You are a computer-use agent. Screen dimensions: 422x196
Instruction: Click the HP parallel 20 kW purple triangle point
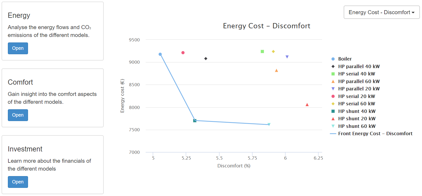pos(287,57)
